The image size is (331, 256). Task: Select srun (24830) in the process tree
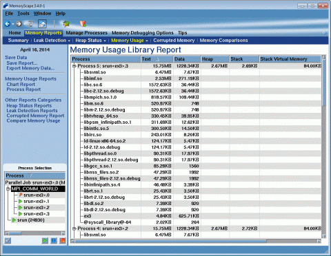click(x=31, y=220)
